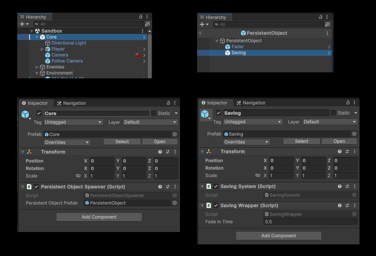
Task: Disable Saving Wrapper script checkbox
Action: point(216,205)
